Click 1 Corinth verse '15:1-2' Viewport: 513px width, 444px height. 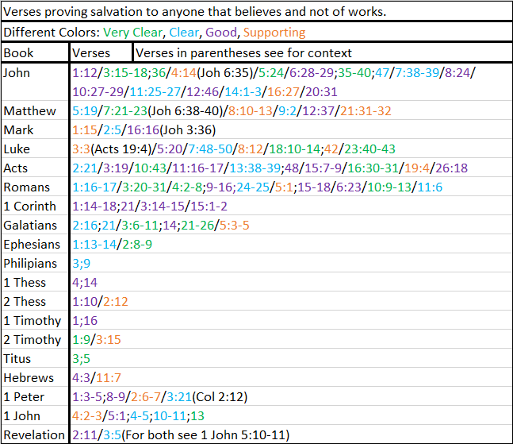point(209,206)
